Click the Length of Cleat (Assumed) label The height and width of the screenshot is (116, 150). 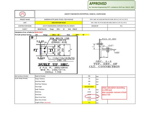(43, 102)
